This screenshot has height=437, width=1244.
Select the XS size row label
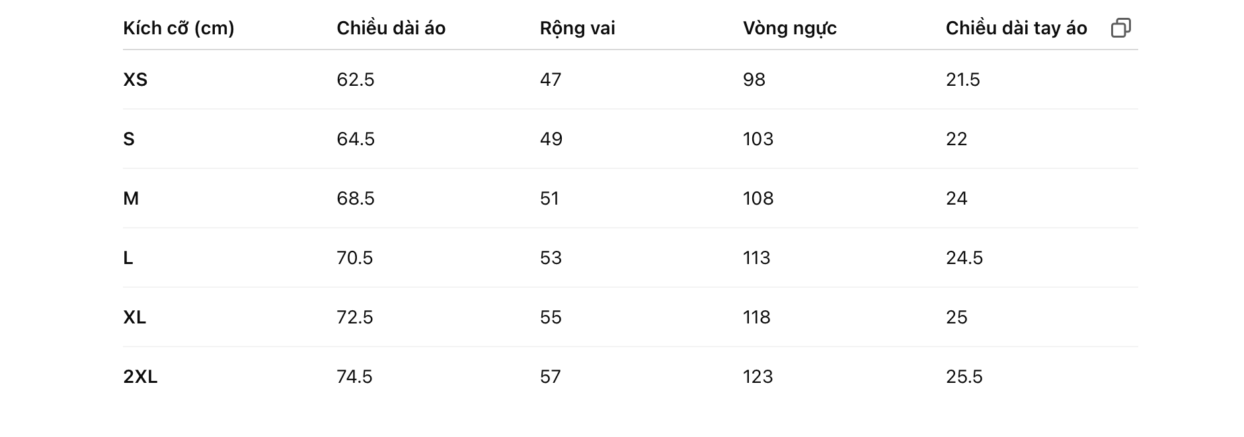(135, 80)
